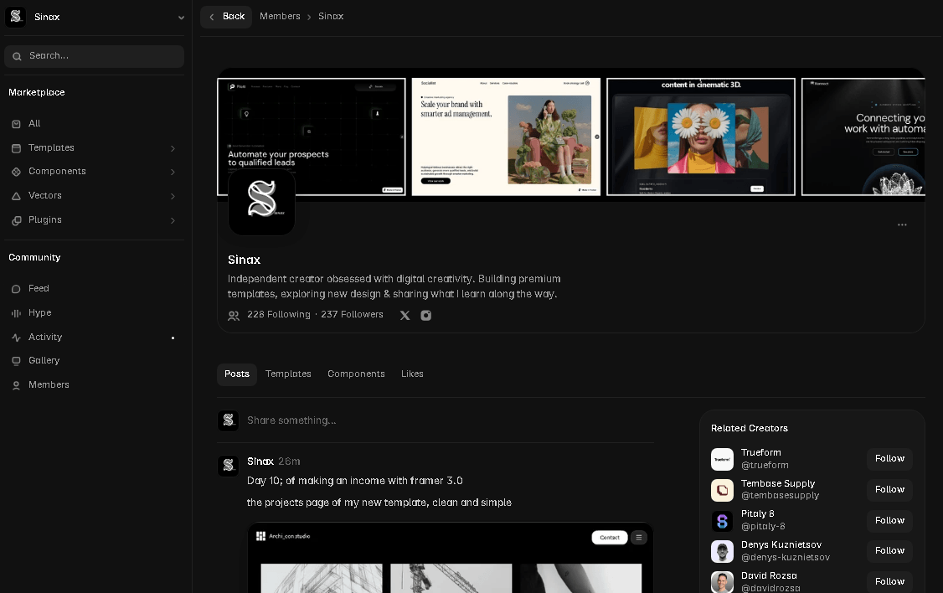
Task: Open the 'Connecting your work' banner thumbnail
Action: tap(863, 137)
